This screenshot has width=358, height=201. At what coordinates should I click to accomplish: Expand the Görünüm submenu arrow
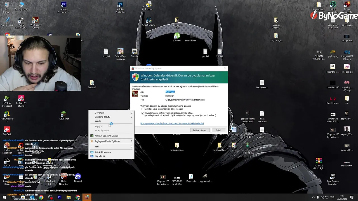[131, 113]
